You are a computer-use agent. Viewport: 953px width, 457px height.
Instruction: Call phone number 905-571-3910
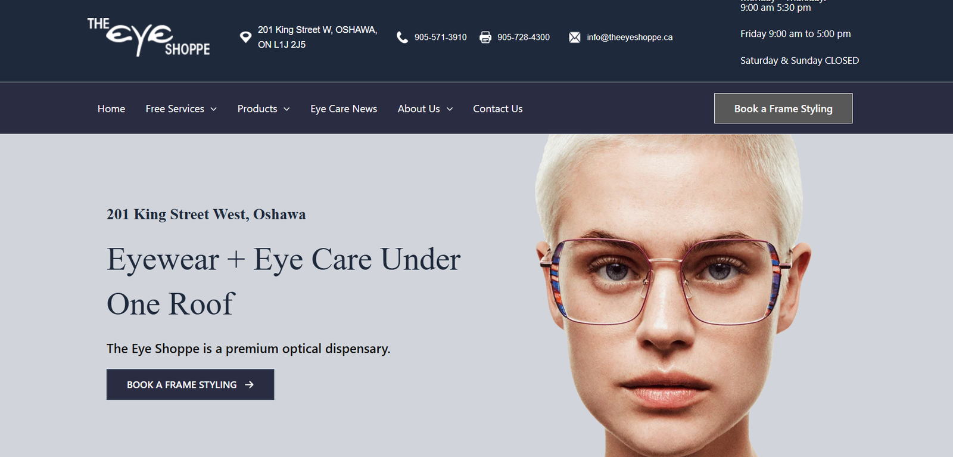coord(441,37)
